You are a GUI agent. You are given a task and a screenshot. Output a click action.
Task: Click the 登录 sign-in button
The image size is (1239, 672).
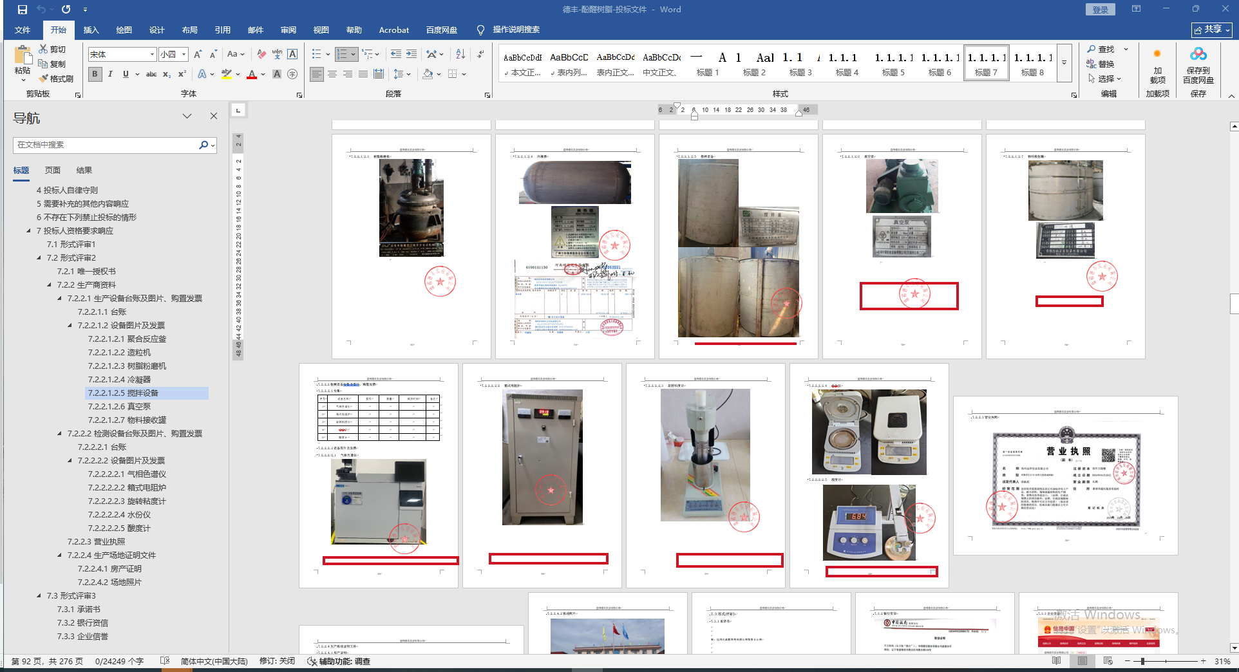pos(1100,10)
